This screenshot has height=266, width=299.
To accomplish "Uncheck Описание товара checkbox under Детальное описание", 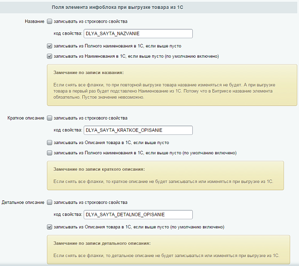I will [x=49, y=227].
